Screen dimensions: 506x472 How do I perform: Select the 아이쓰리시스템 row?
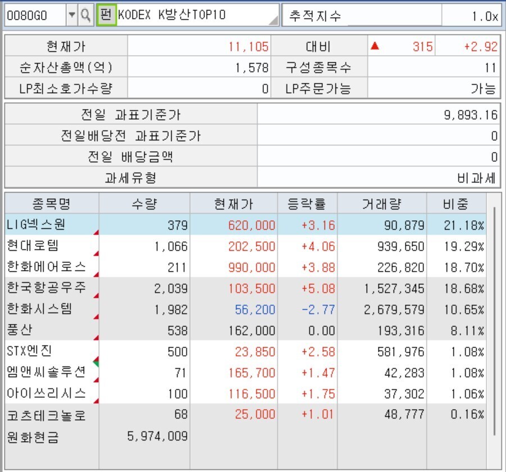[245, 393]
